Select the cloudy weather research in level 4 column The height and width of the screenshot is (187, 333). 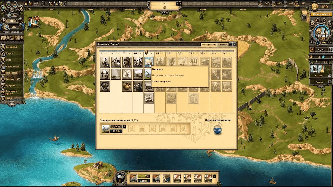pyautogui.click(x=116, y=74)
